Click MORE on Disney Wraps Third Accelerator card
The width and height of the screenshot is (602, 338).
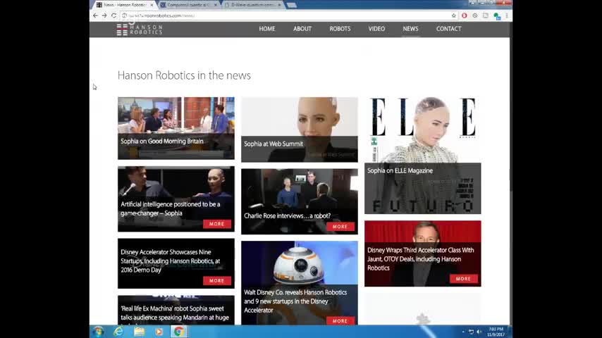pos(463,279)
